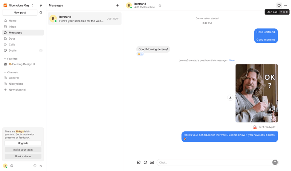This screenshot has height=171, width=291.
Task: Collapse the Favorites section
Action: click(5, 59)
